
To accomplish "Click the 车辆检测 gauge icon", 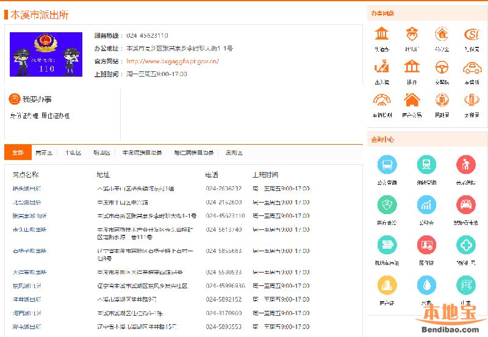I will click(x=382, y=100).
